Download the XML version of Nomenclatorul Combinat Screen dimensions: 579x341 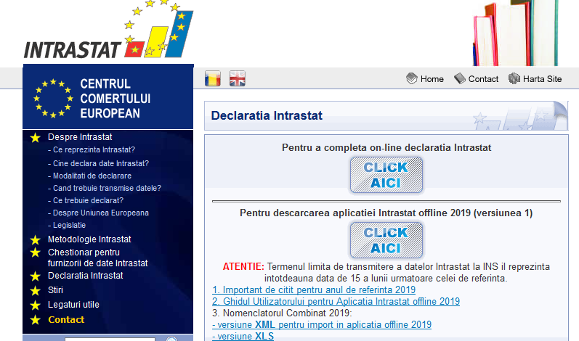(x=322, y=325)
